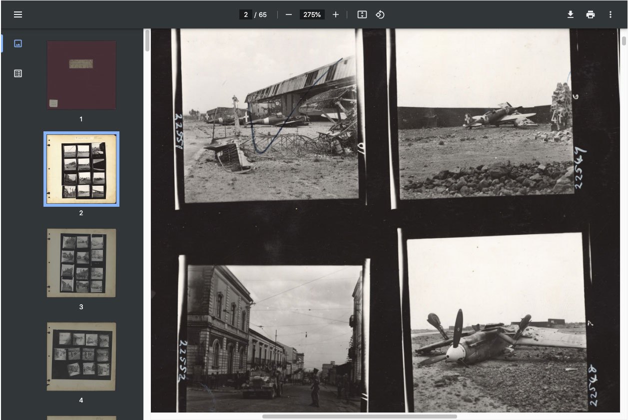Toggle fit-to-page view
This screenshot has width=628, height=420.
pos(362,14)
